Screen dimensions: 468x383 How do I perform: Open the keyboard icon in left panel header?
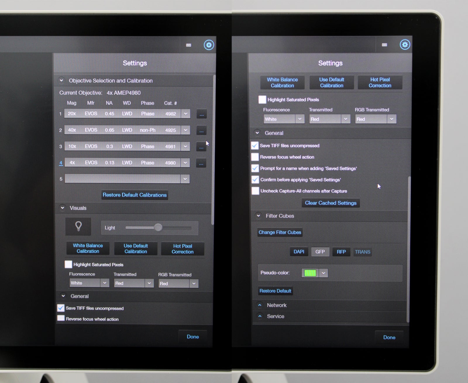click(x=189, y=45)
